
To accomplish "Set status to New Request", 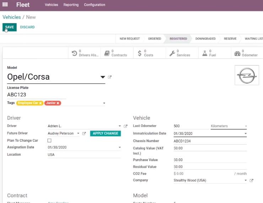I will [129, 39].
